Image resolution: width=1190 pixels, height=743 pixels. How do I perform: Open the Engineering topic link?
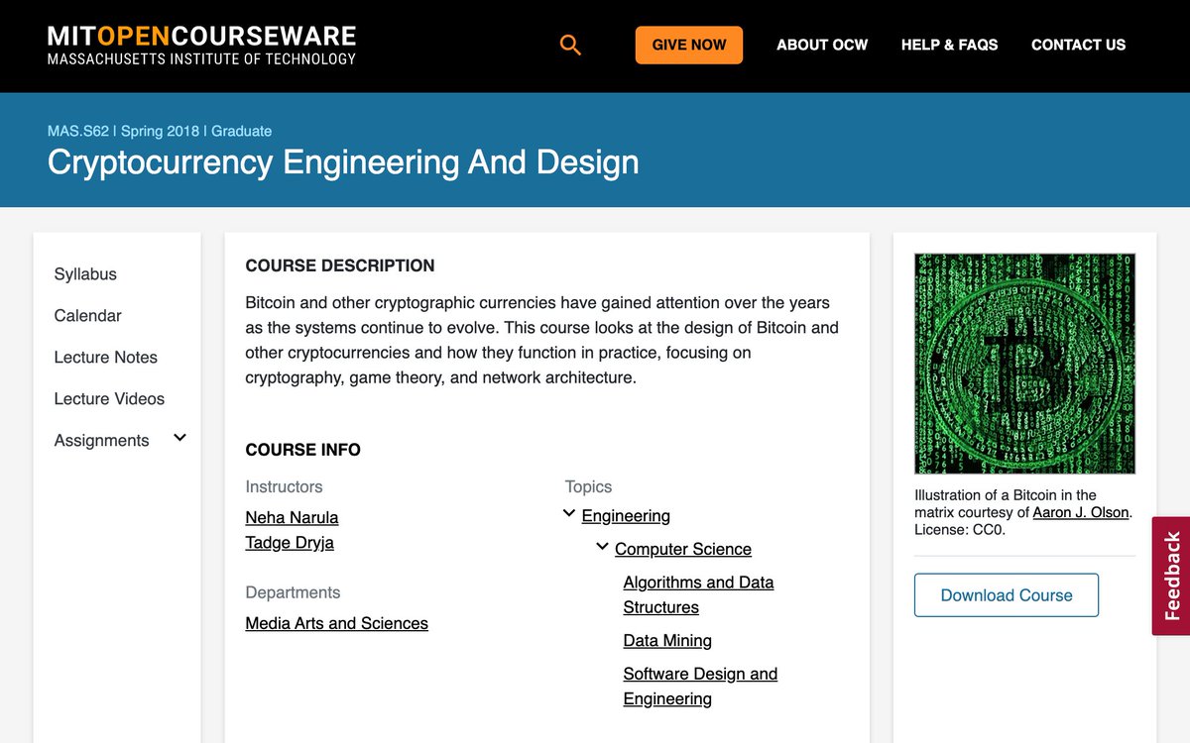click(x=626, y=516)
